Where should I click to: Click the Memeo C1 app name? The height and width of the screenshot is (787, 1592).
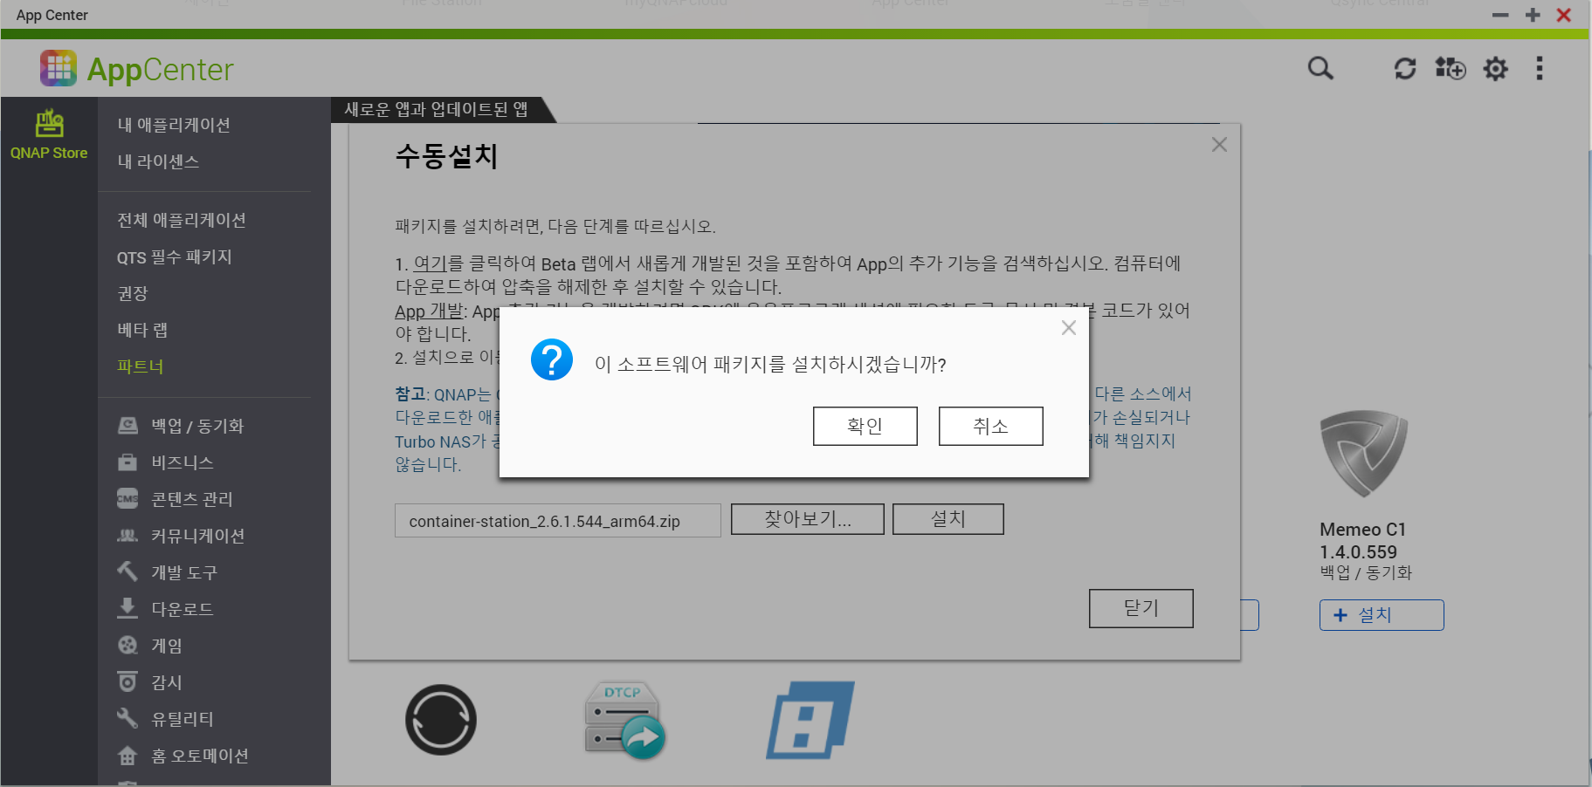click(1363, 530)
